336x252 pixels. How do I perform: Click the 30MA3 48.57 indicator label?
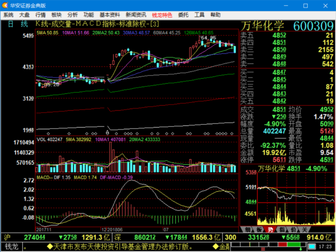click(x=136, y=33)
